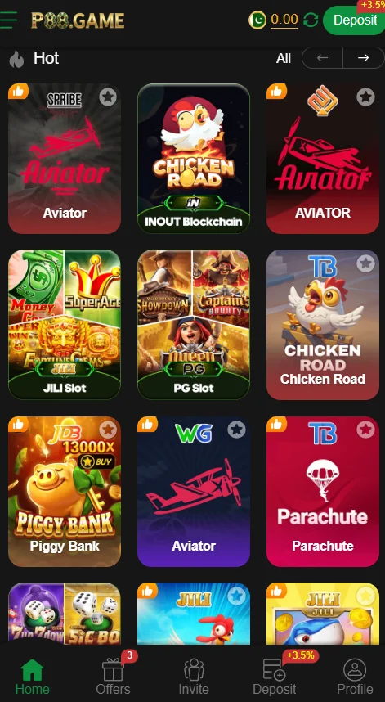Launch the INOUT Blockchain Chicken Road tile
385x702 pixels.
194,158
